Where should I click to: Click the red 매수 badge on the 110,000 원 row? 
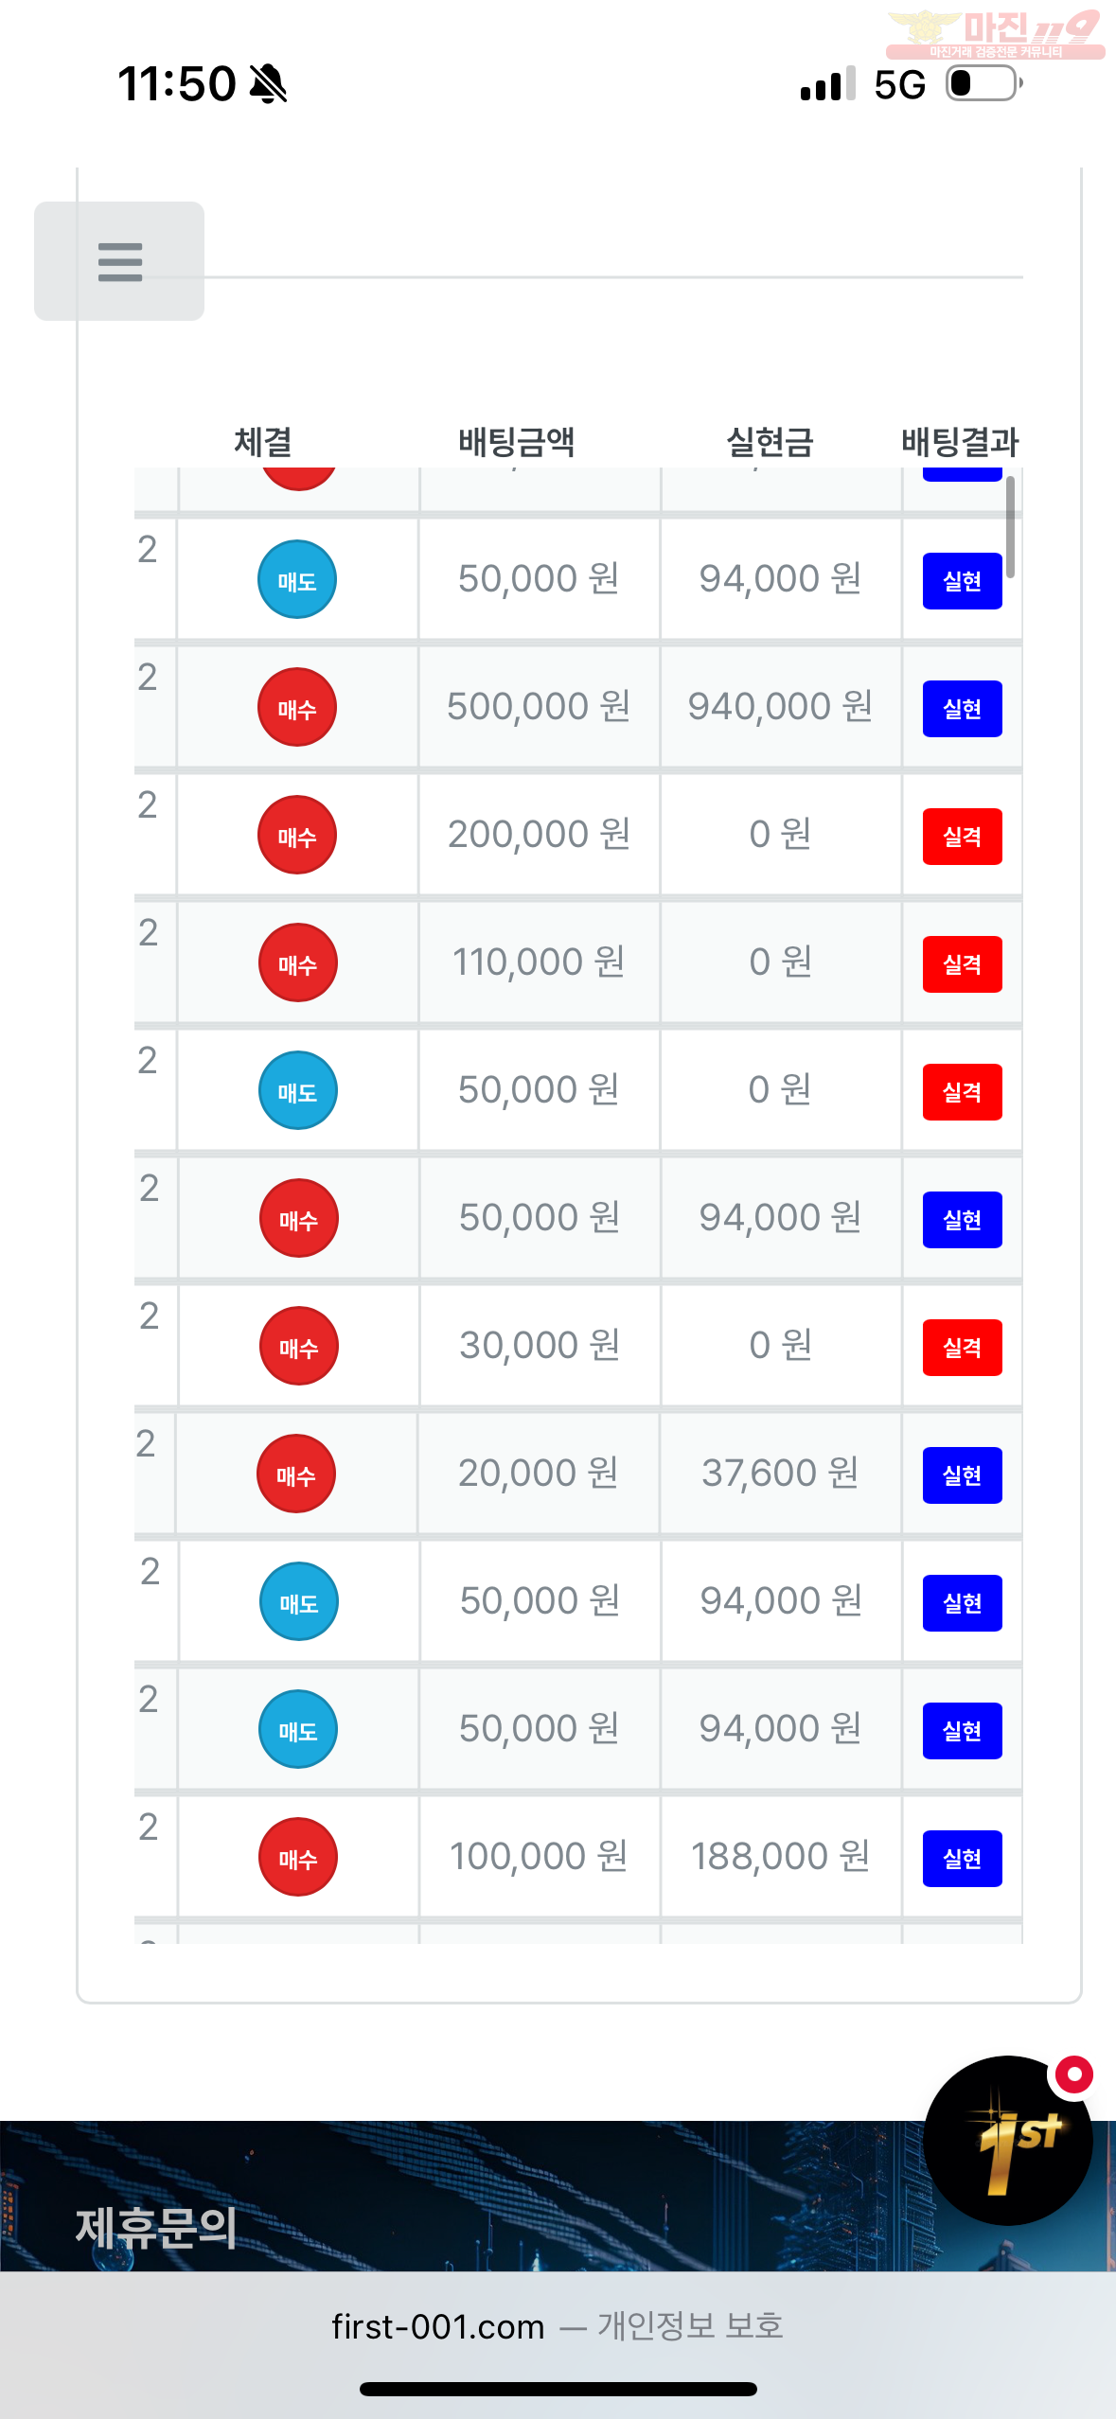coord(298,962)
